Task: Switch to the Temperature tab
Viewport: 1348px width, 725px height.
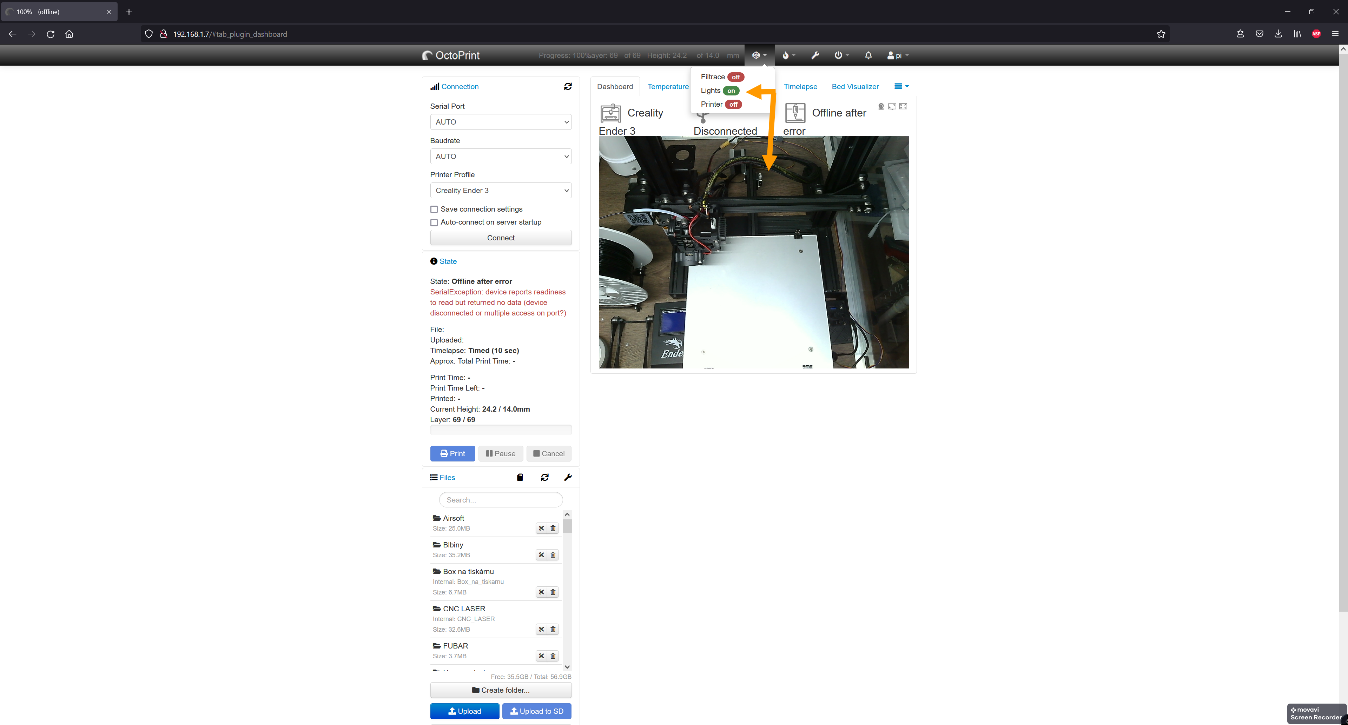Action: (x=668, y=86)
